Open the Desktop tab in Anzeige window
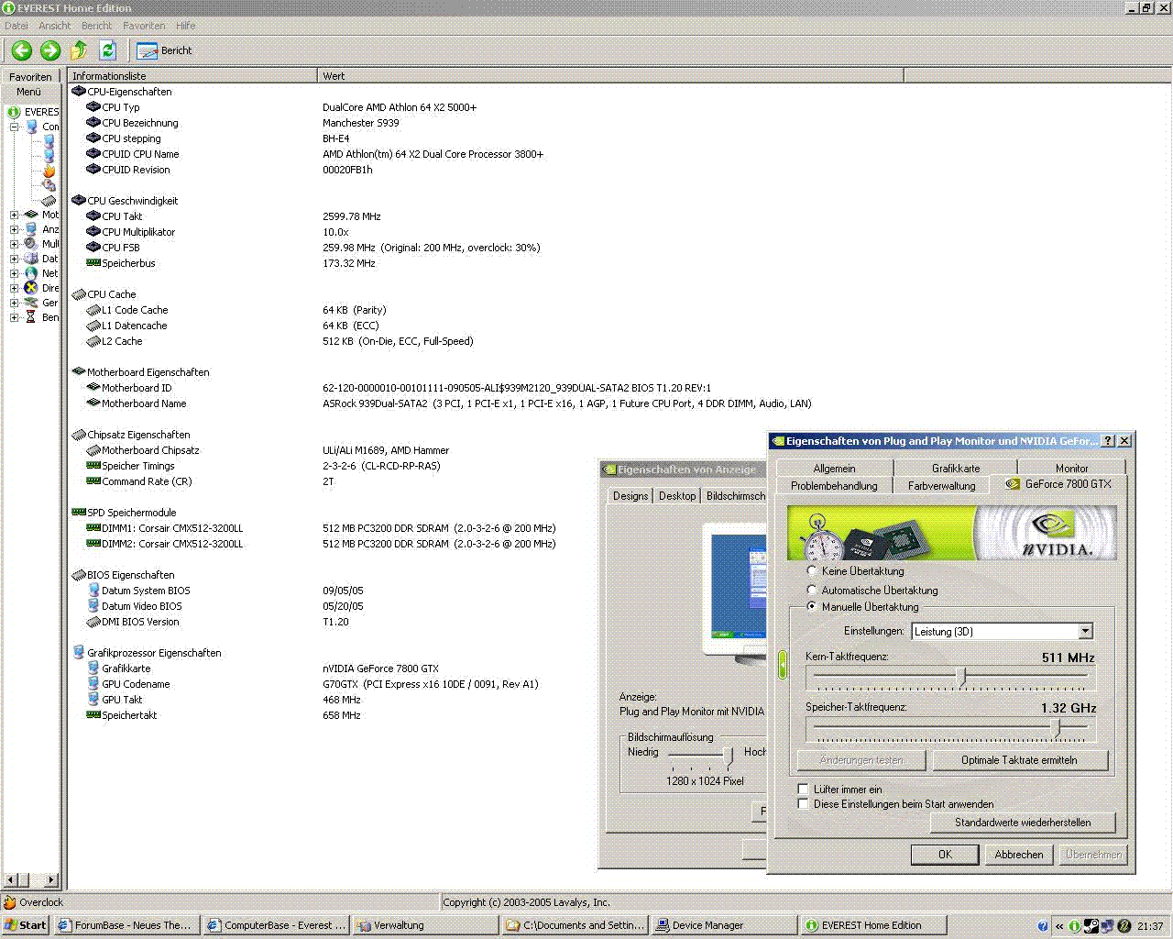The width and height of the screenshot is (1173, 939). (x=677, y=495)
